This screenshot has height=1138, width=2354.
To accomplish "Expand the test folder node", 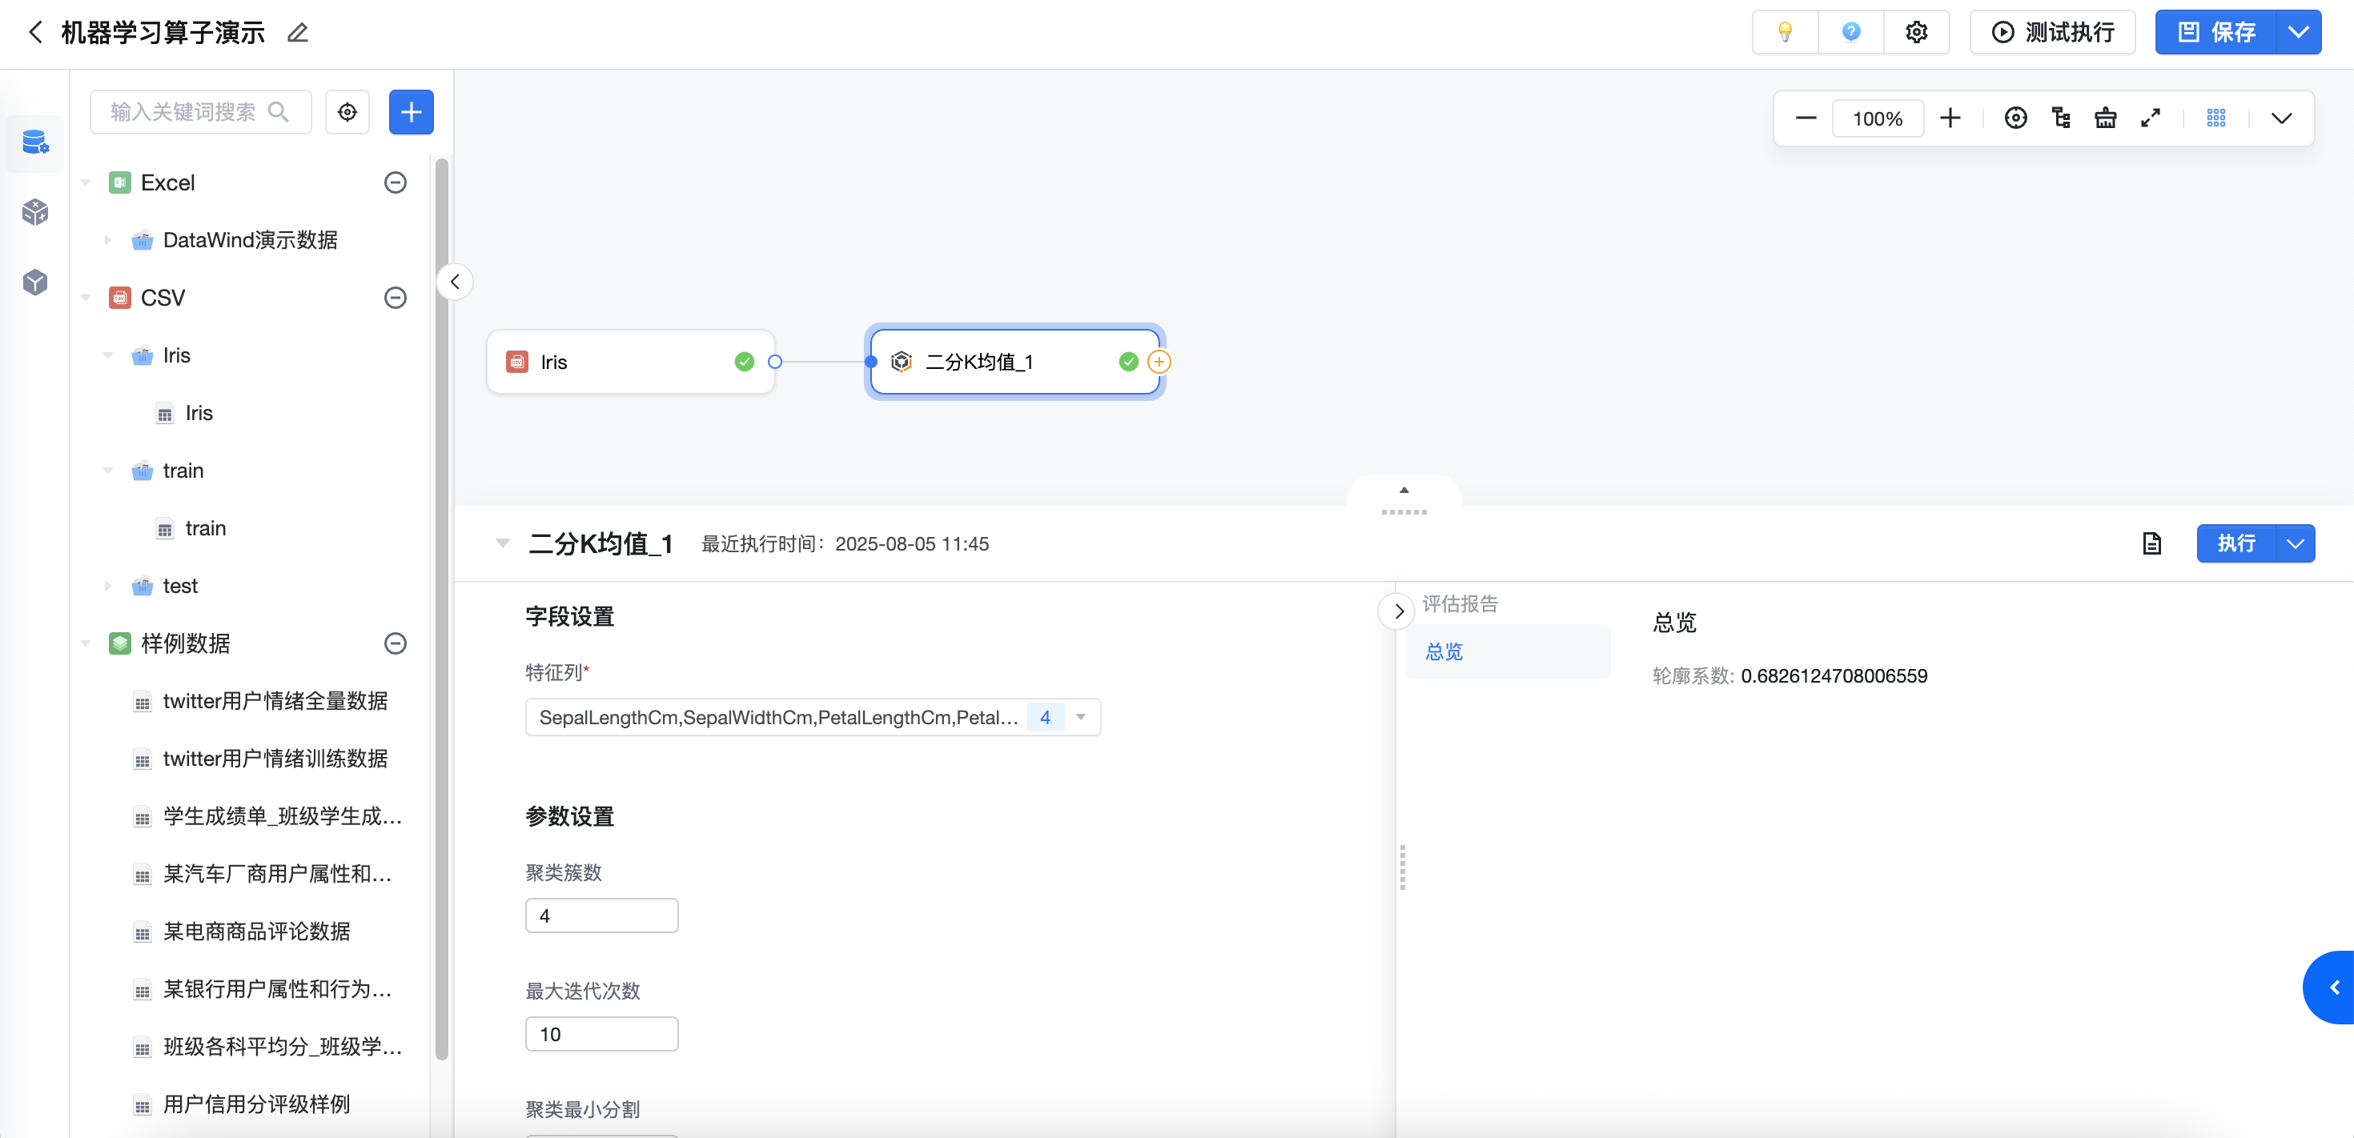I will tap(108, 587).
